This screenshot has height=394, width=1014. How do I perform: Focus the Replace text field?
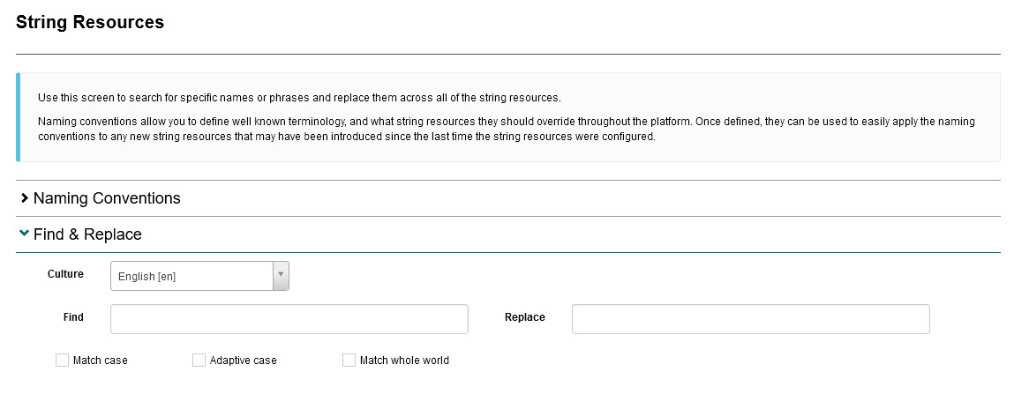[x=750, y=319]
